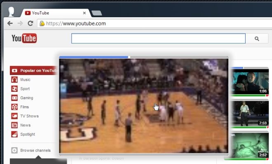The width and height of the screenshot is (272, 164).
Task: Click the enlarged basketball video preview
Action: pyautogui.click(x=144, y=106)
